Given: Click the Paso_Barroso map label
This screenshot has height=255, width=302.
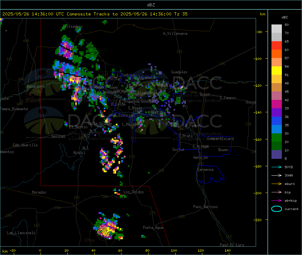Looking at the screenshot, I should tap(205, 207).
